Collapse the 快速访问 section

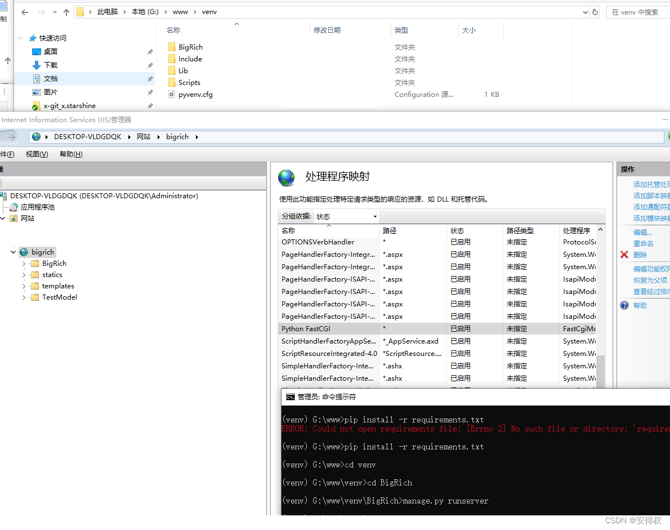[x=20, y=38]
